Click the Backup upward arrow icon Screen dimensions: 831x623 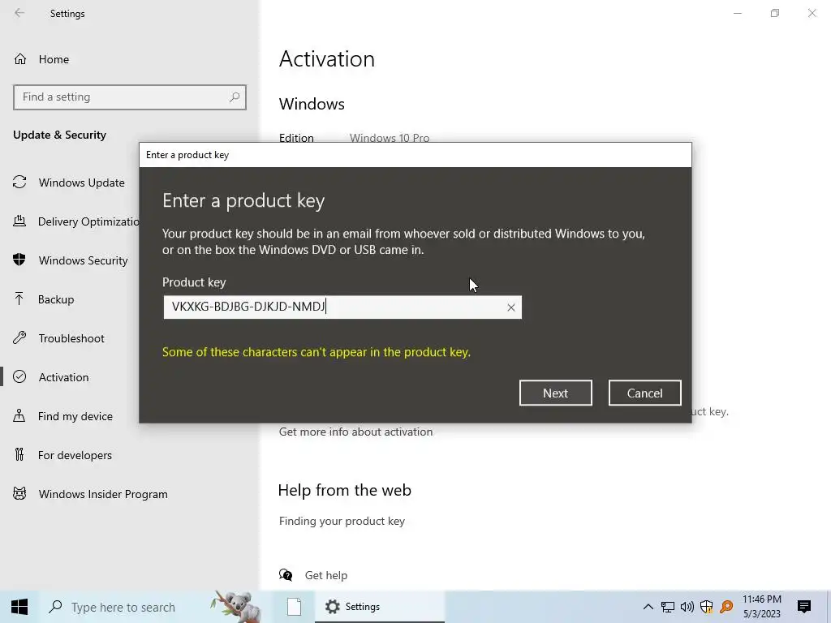coord(19,299)
